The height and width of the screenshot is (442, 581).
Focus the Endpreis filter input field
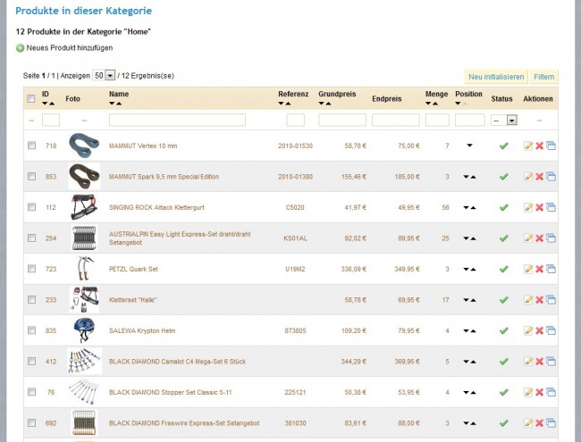coord(396,120)
